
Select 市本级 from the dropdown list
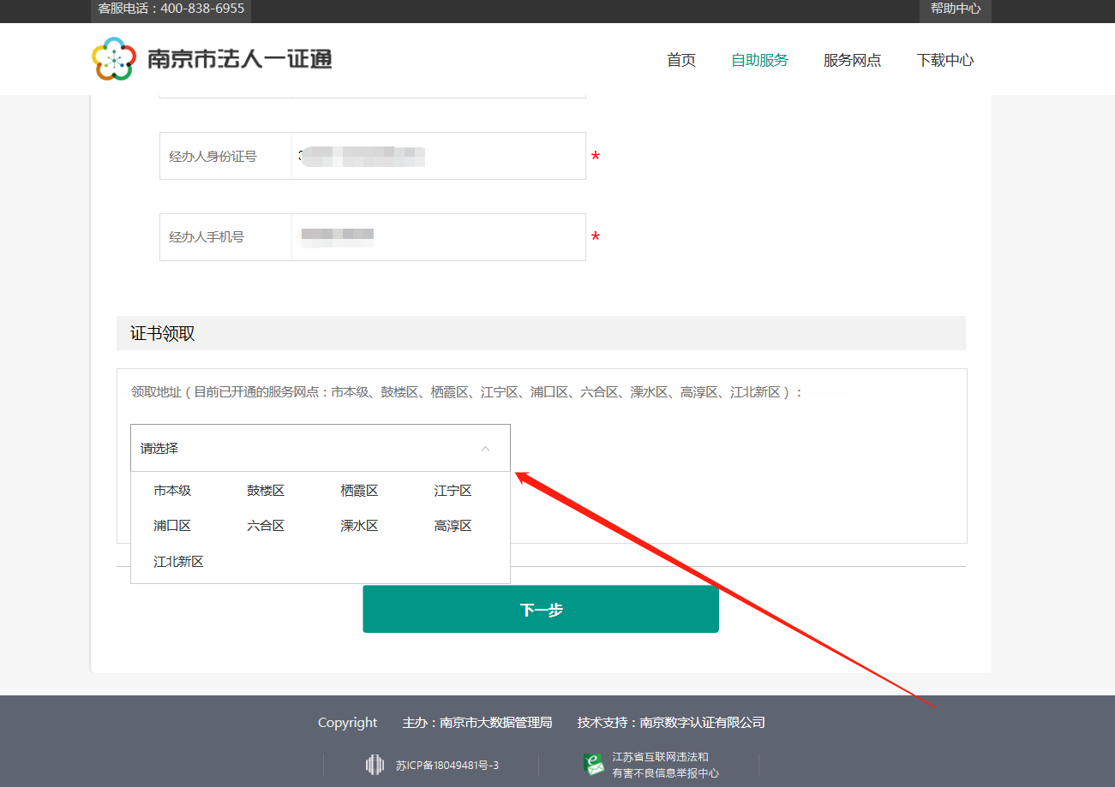pos(172,491)
